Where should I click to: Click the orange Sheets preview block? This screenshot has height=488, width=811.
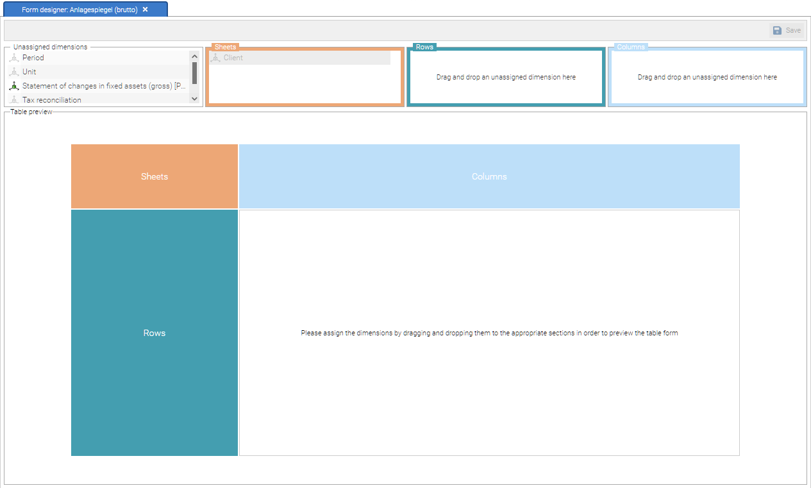tap(155, 176)
